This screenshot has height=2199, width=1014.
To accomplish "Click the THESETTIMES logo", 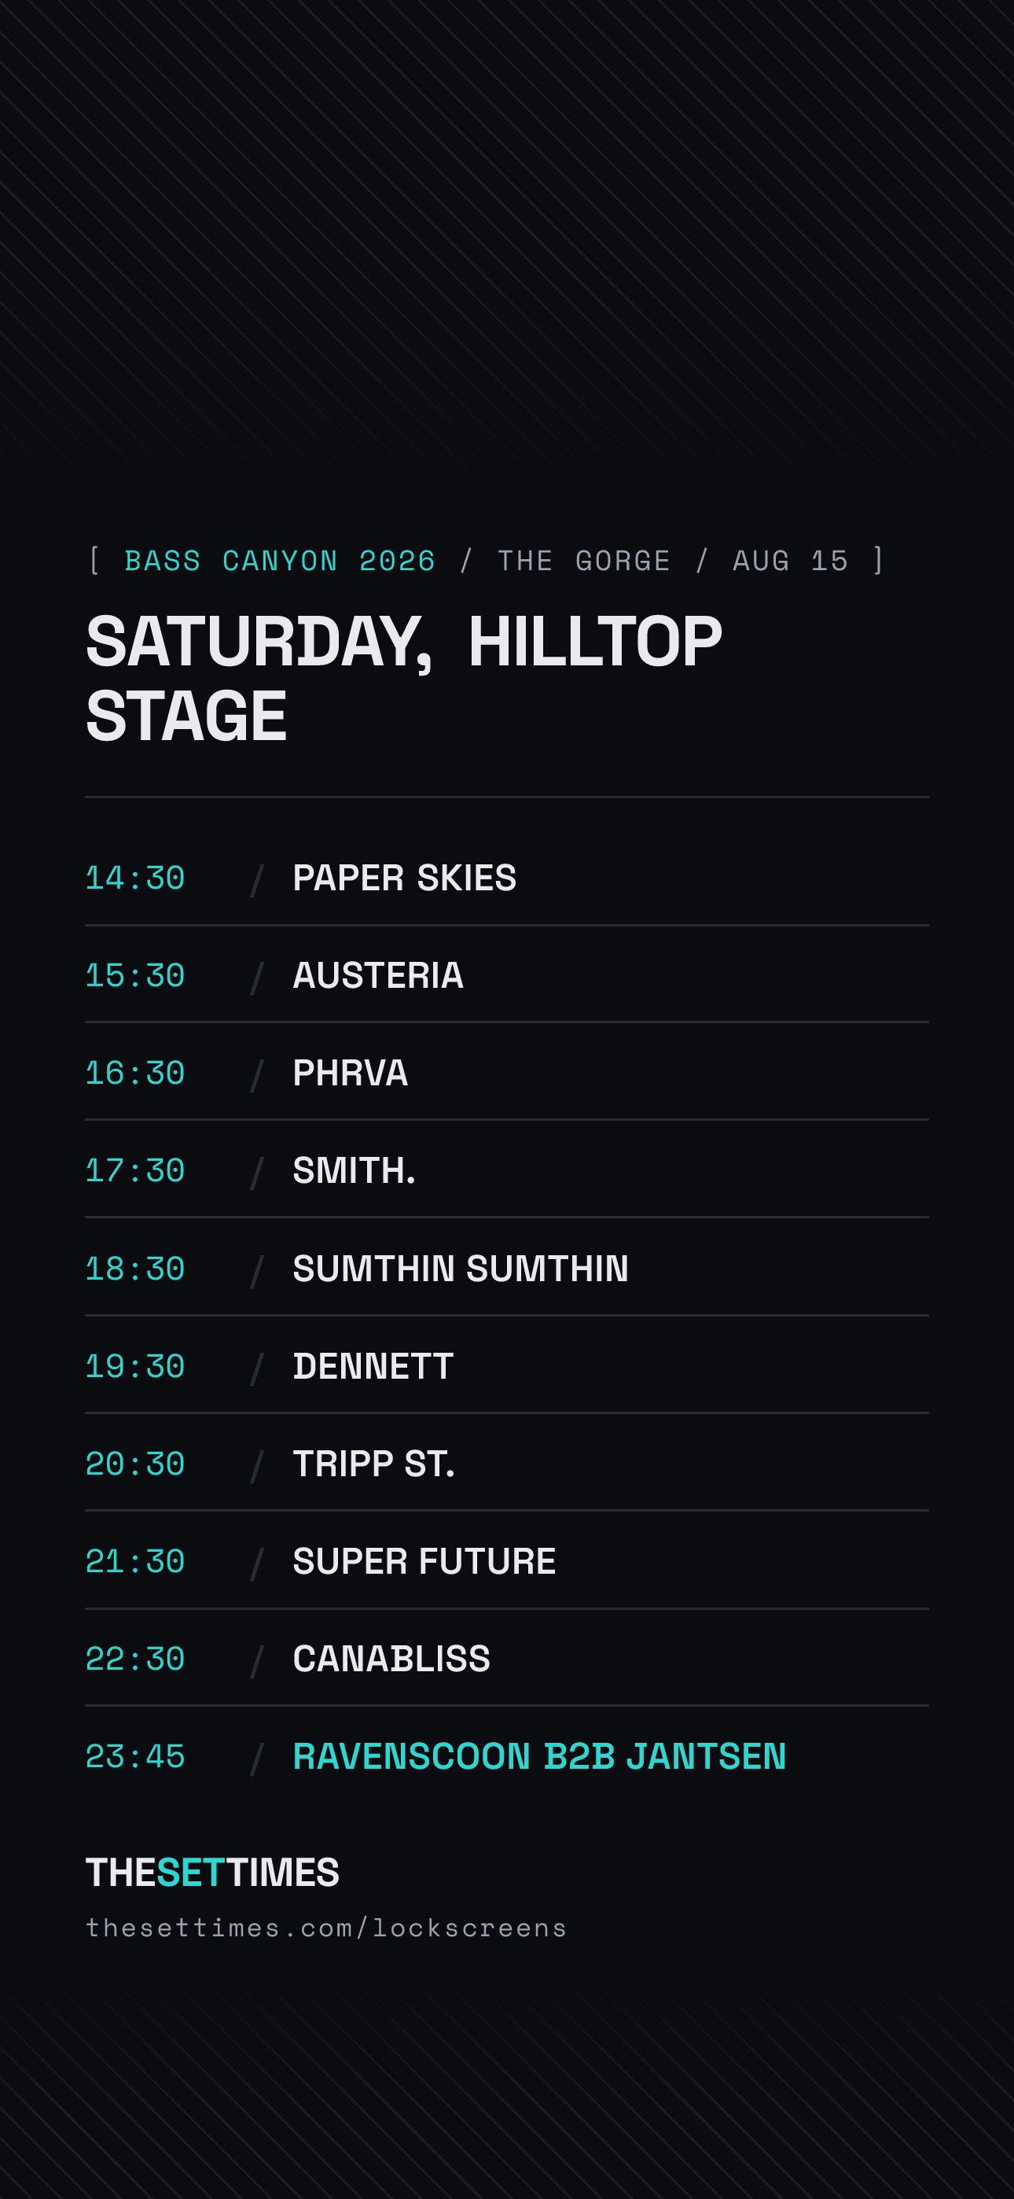I will point(212,1872).
